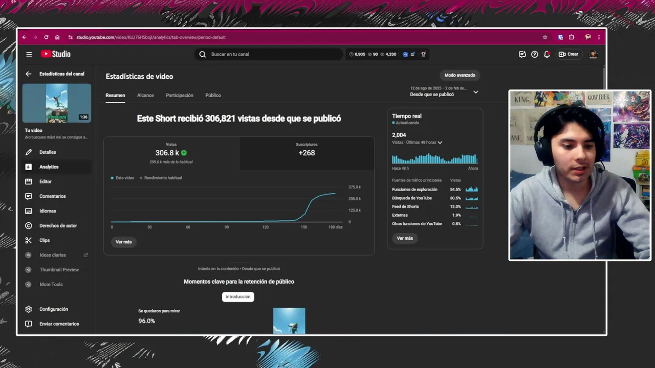Go to browser home page
655x368 pixels.
(57, 37)
